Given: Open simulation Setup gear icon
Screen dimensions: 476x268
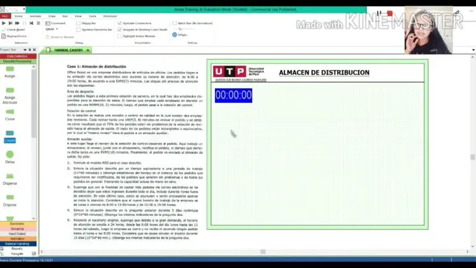Looking at the screenshot, I should click(x=175, y=35).
